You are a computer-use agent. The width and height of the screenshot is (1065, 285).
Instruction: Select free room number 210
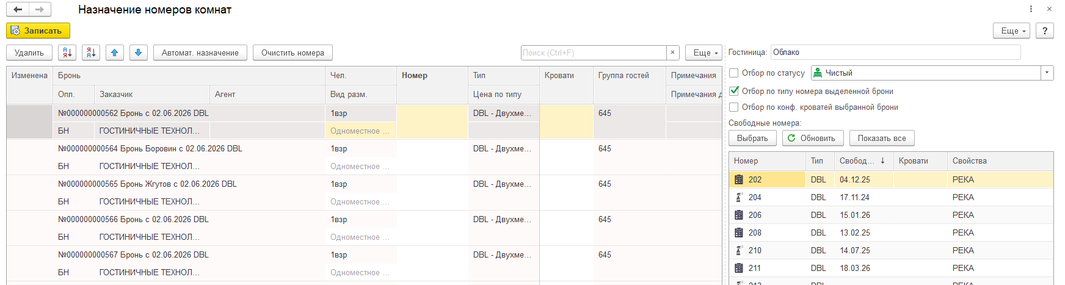point(755,250)
